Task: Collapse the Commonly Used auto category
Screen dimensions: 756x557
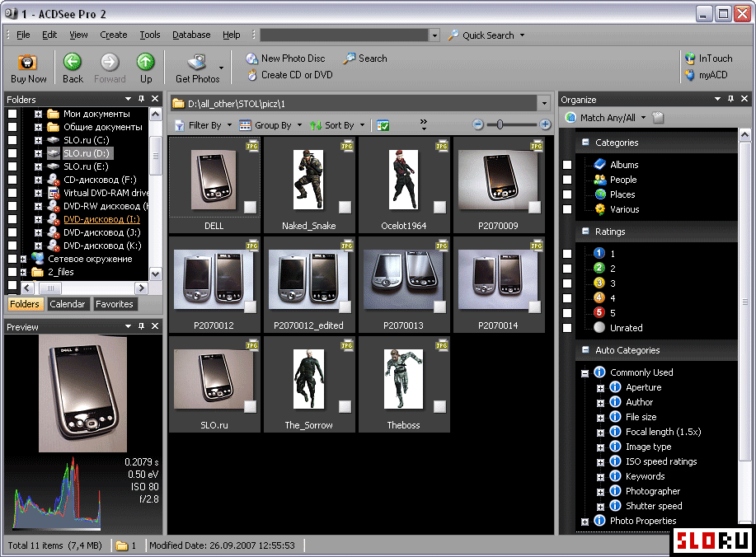Action: point(585,373)
